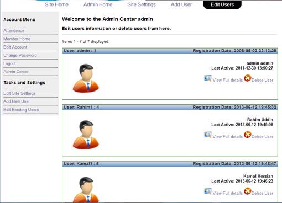Open Admin Center sidebar link
This screenshot has width=282, height=203.
[16, 72]
